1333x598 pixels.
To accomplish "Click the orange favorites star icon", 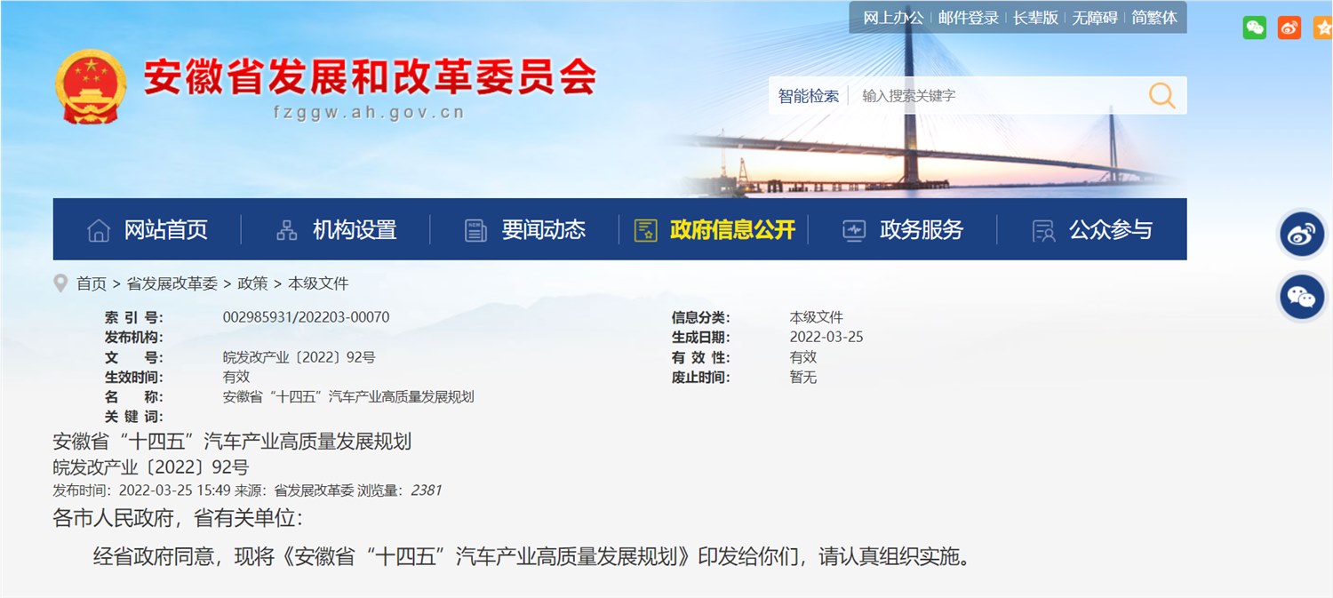I will tap(1321, 28).
